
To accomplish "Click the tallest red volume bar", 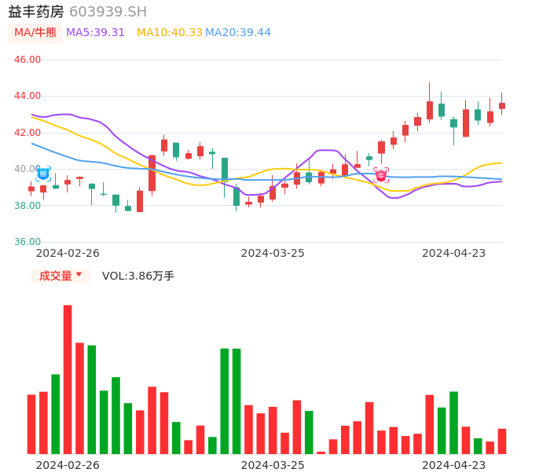I will [68, 379].
